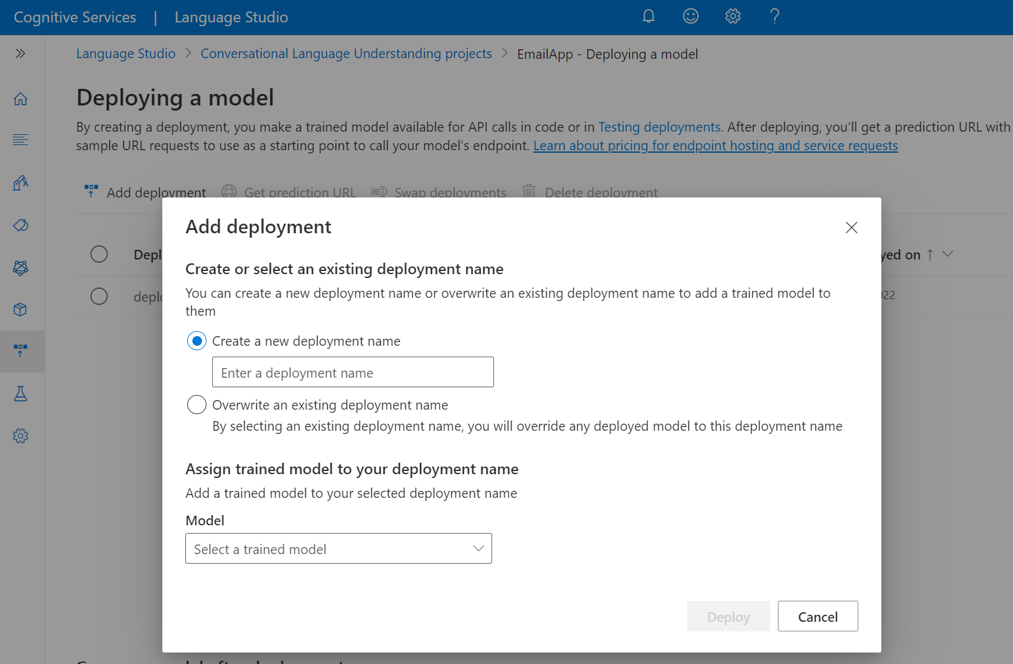Screen dimensions: 1013x664
Task: Open the Deploying a model sidebar icon
Action: [x=20, y=351]
